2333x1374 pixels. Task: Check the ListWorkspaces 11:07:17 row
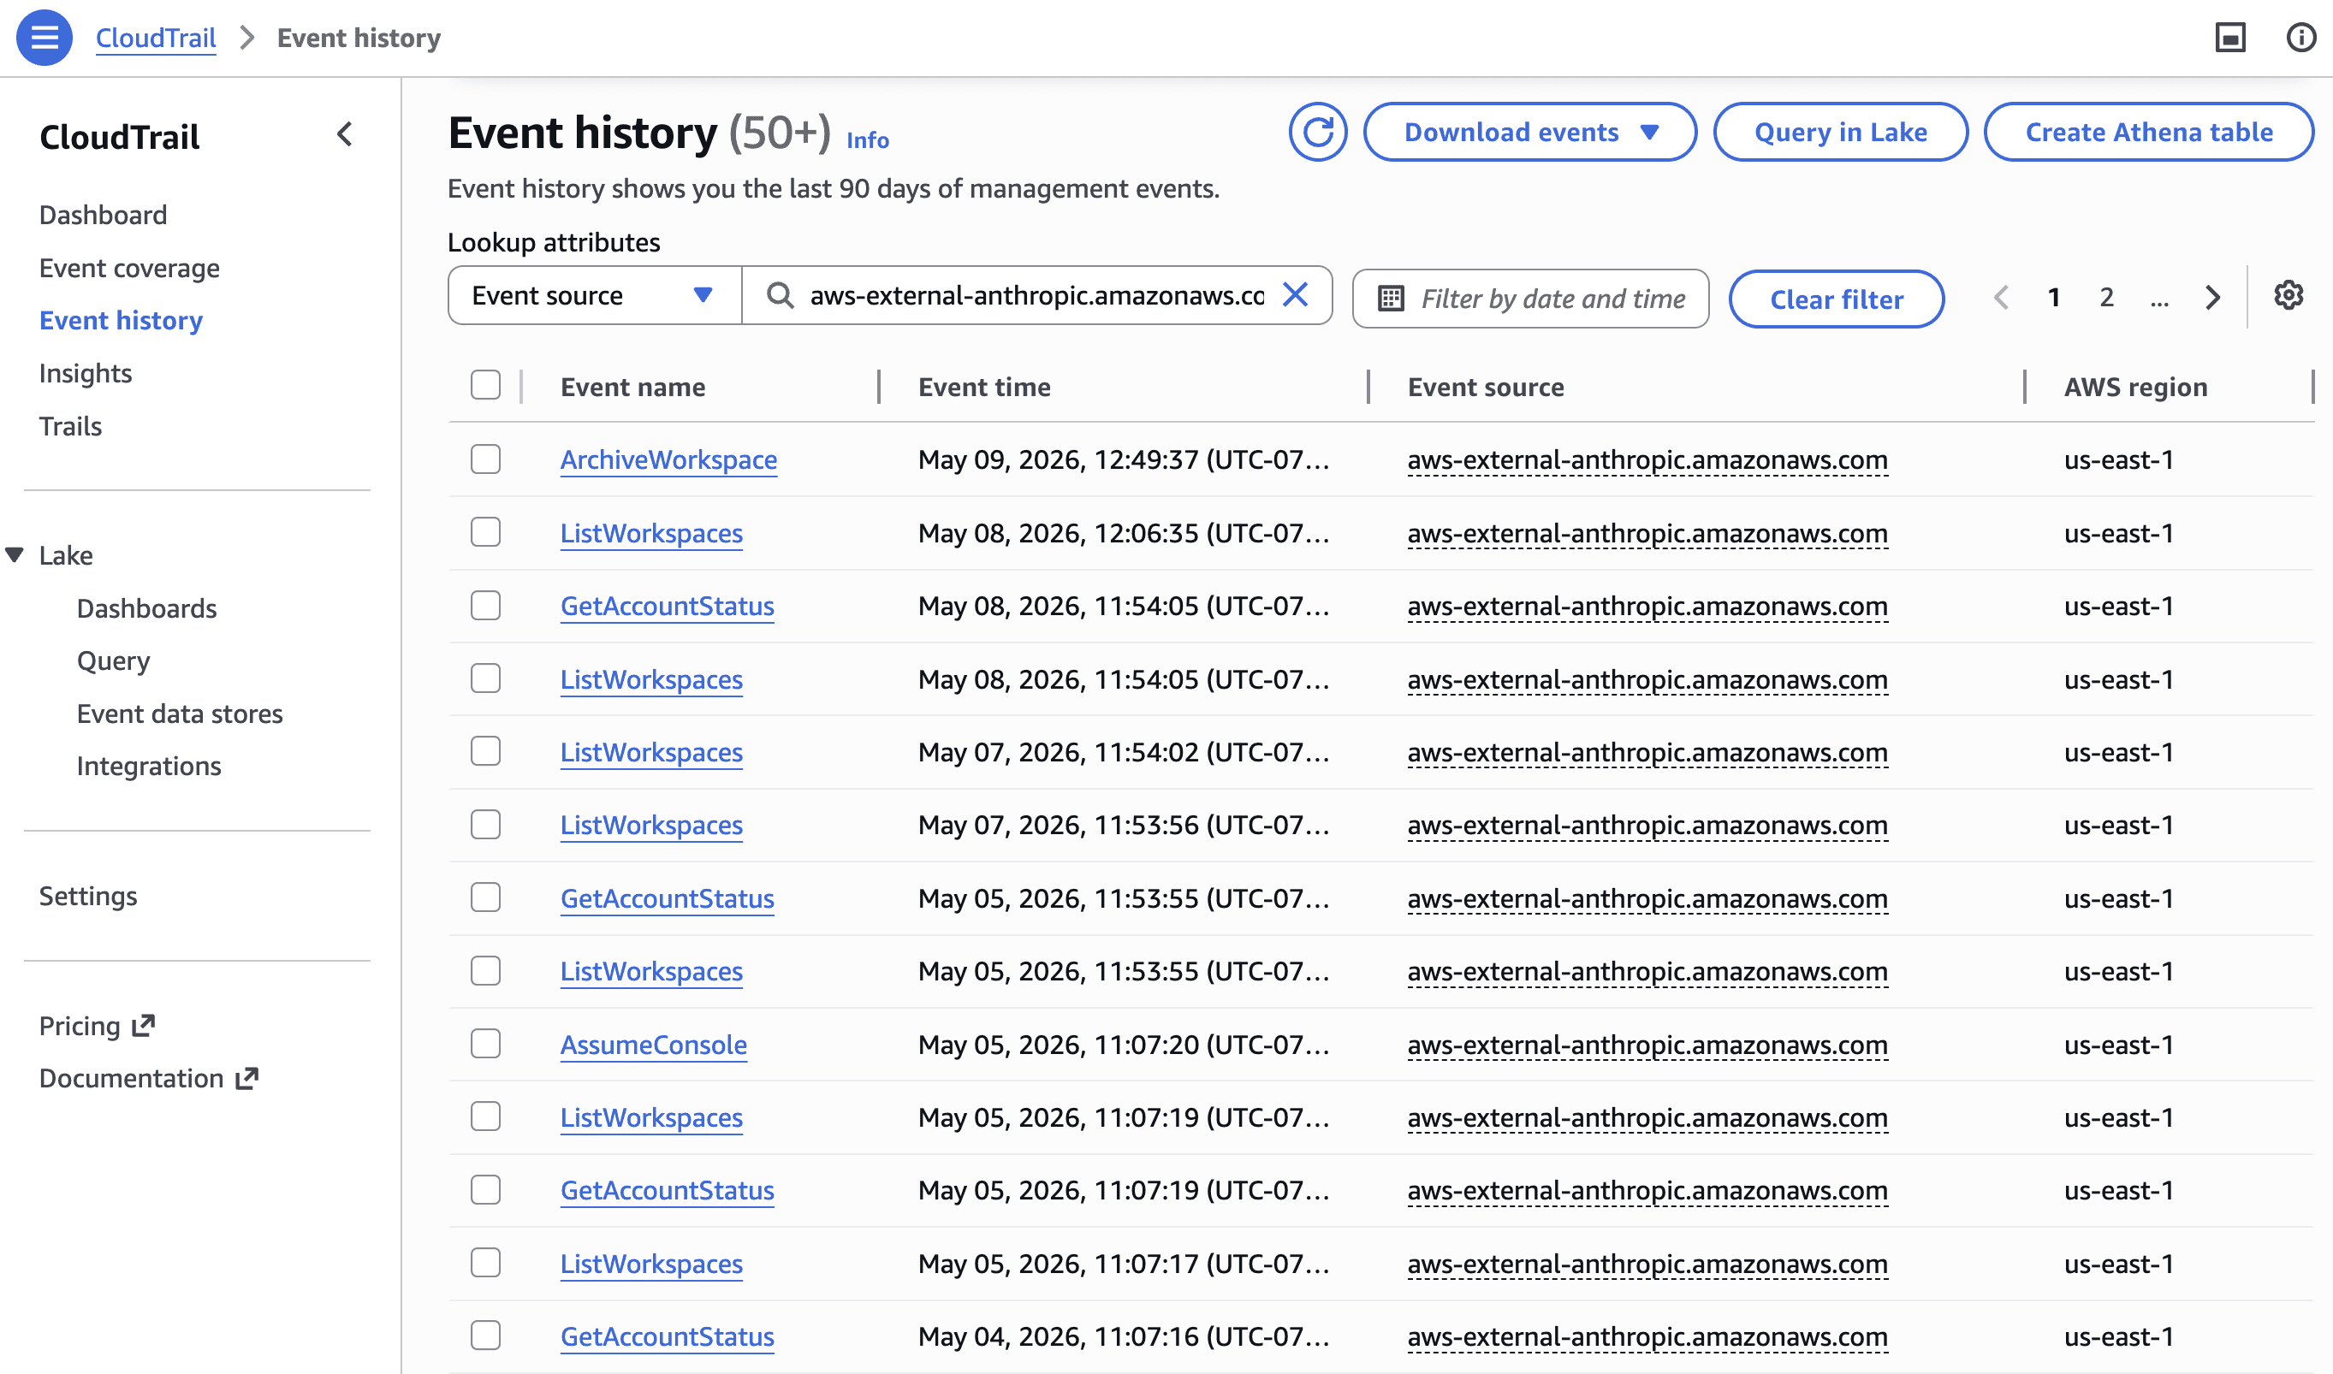click(485, 1263)
